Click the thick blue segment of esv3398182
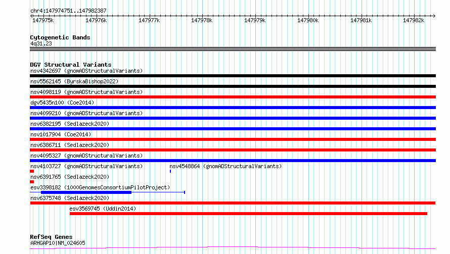450x254 pixels. (86, 192)
